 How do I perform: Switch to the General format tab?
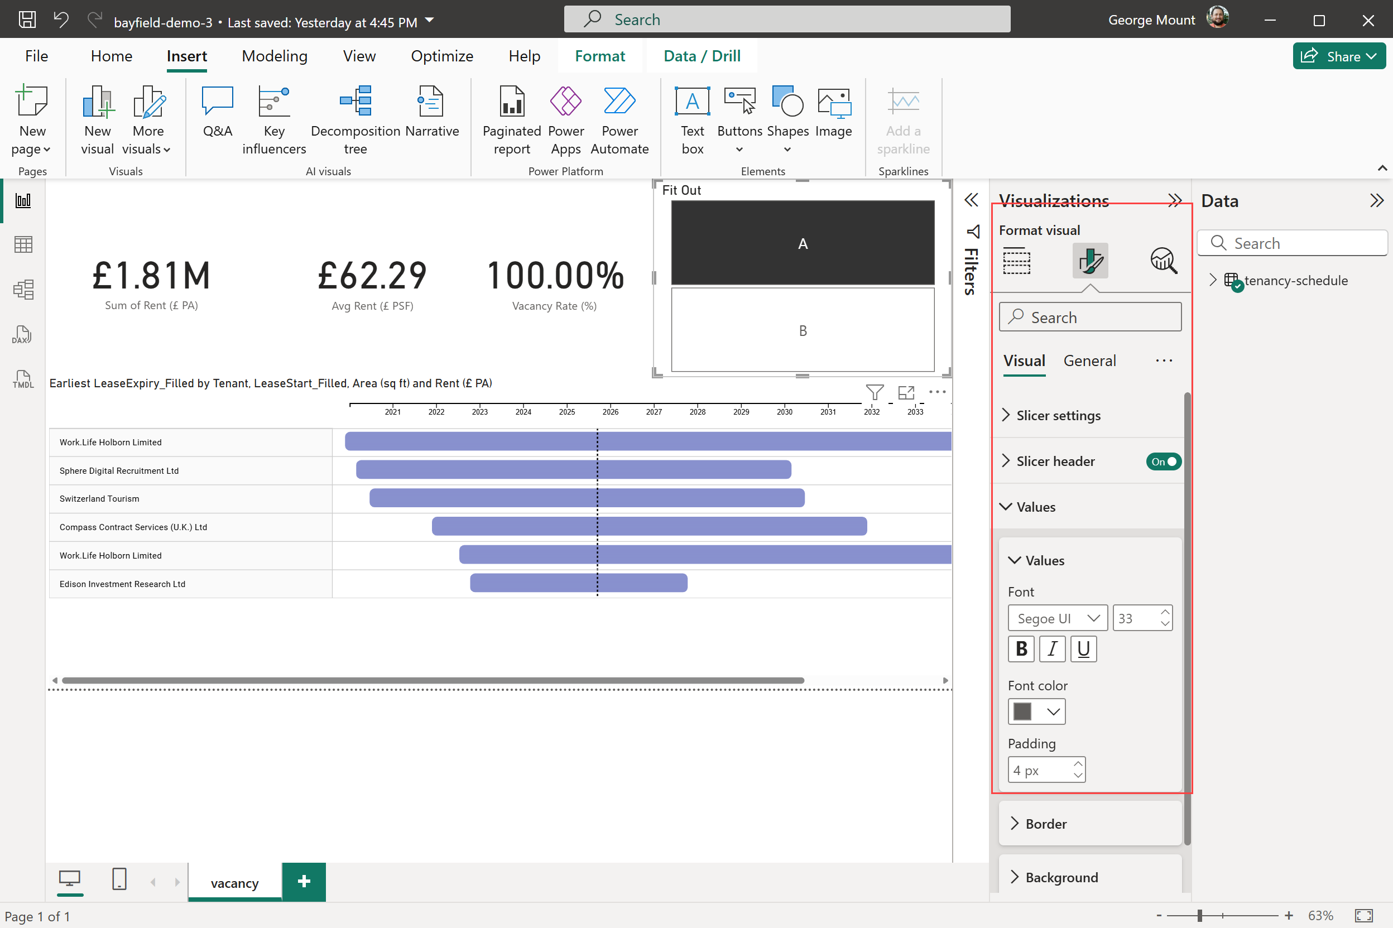[1089, 361]
